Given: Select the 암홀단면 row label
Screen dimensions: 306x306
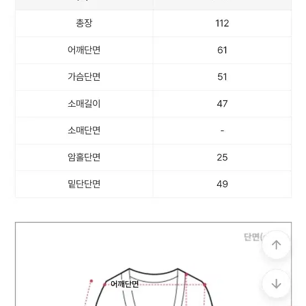Looking at the screenshot, I should [x=84, y=157].
